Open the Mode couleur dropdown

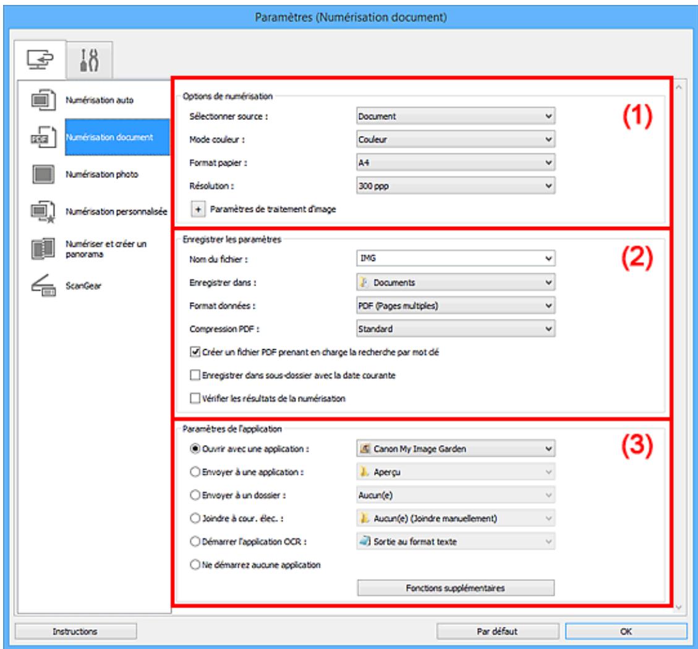456,139
